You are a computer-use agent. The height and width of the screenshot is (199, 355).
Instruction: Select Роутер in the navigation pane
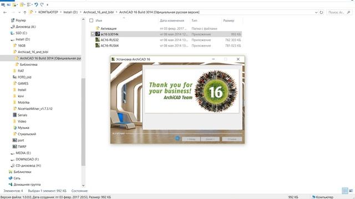pos(21,20)
